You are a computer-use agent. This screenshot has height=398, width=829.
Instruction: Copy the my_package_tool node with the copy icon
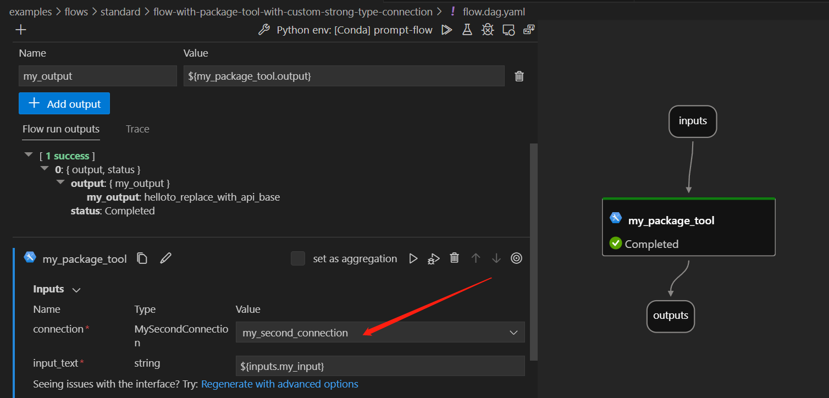[142, 258]
